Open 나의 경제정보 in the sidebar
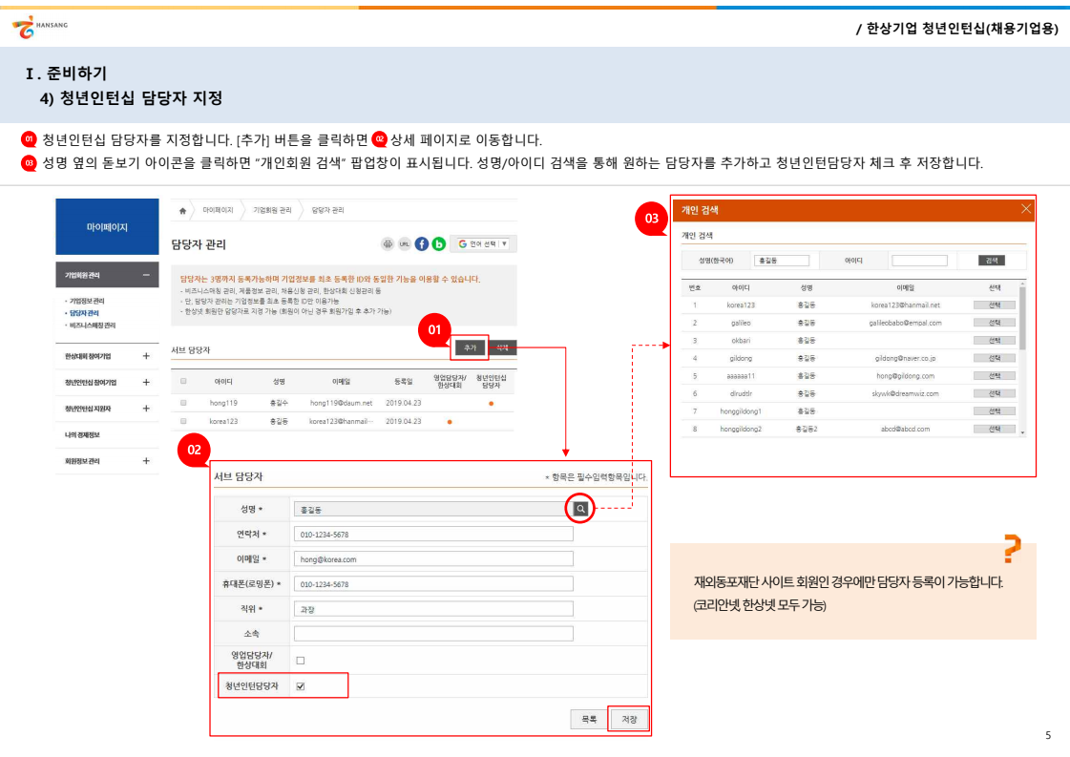 point(83,434)
